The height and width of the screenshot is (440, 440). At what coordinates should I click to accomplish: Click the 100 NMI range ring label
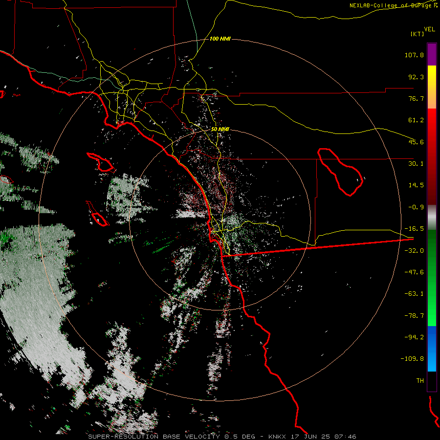pyautogui.click(x=220, y=39)
